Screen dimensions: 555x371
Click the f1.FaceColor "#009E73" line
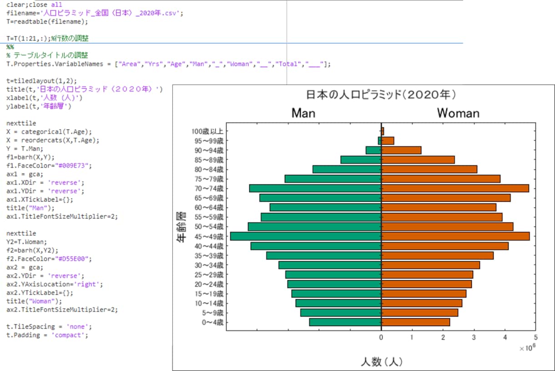(49, 166)
